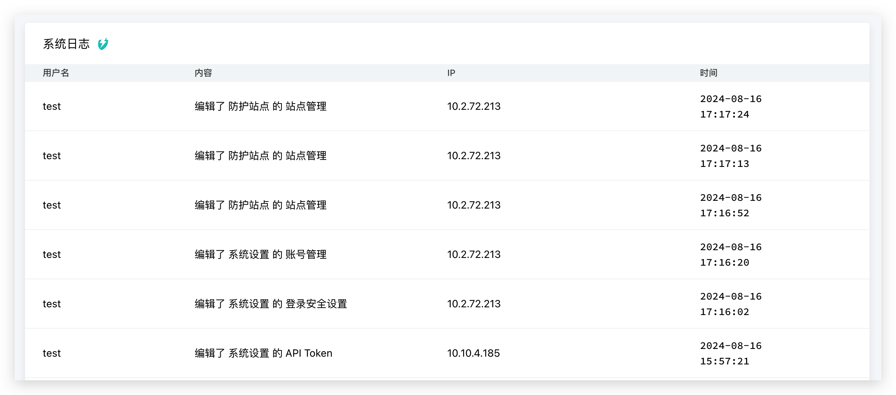The height and width of the screenshot is (395, 896).
Task: Select content cell in the 17:17:24 row
Action: [x=260, y=106]
